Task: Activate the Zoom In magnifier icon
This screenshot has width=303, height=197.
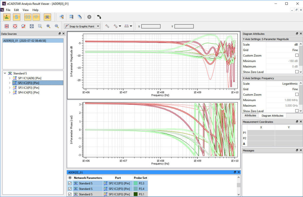Action: coord(48,27)
